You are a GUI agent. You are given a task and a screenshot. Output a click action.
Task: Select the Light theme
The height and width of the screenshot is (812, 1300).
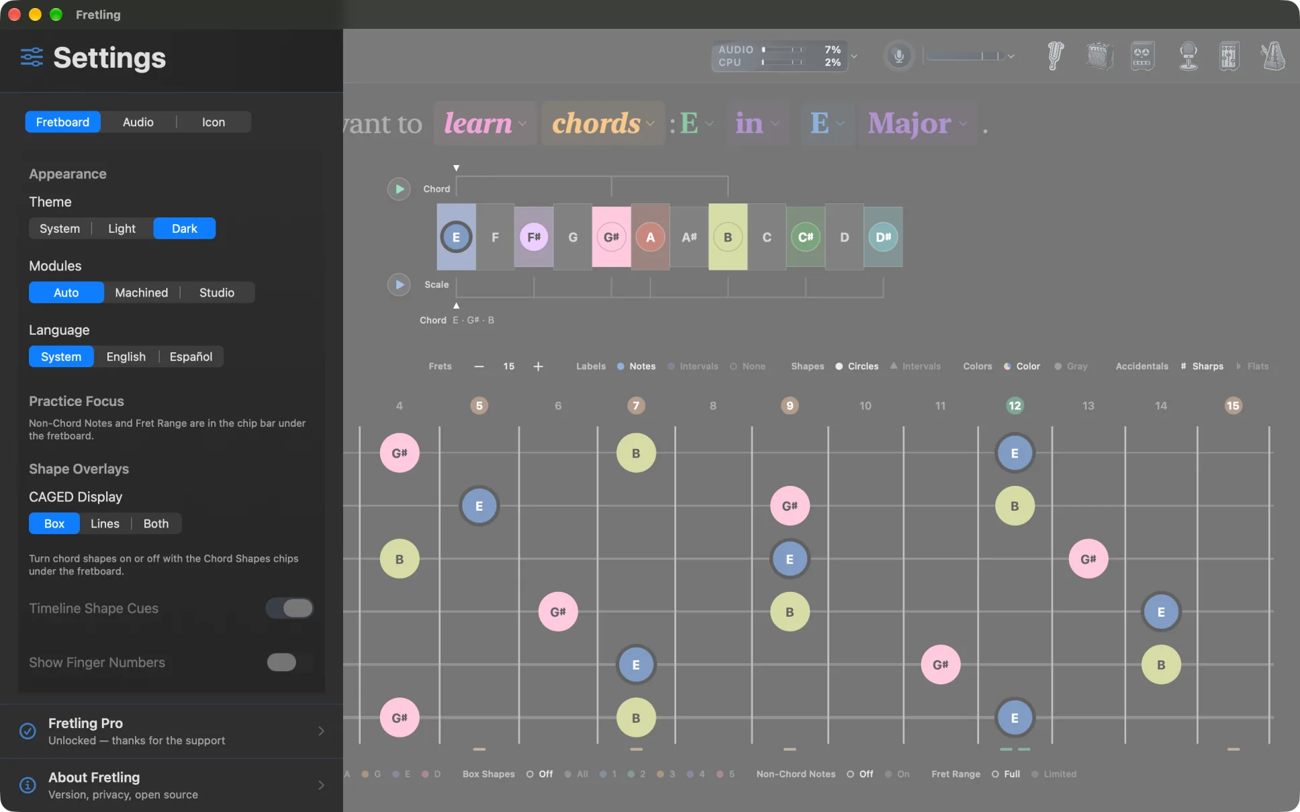point(122,228)
